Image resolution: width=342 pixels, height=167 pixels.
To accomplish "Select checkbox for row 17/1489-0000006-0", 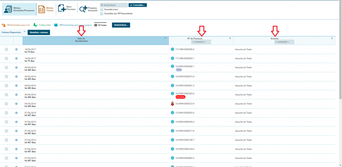I will (6, 49).
